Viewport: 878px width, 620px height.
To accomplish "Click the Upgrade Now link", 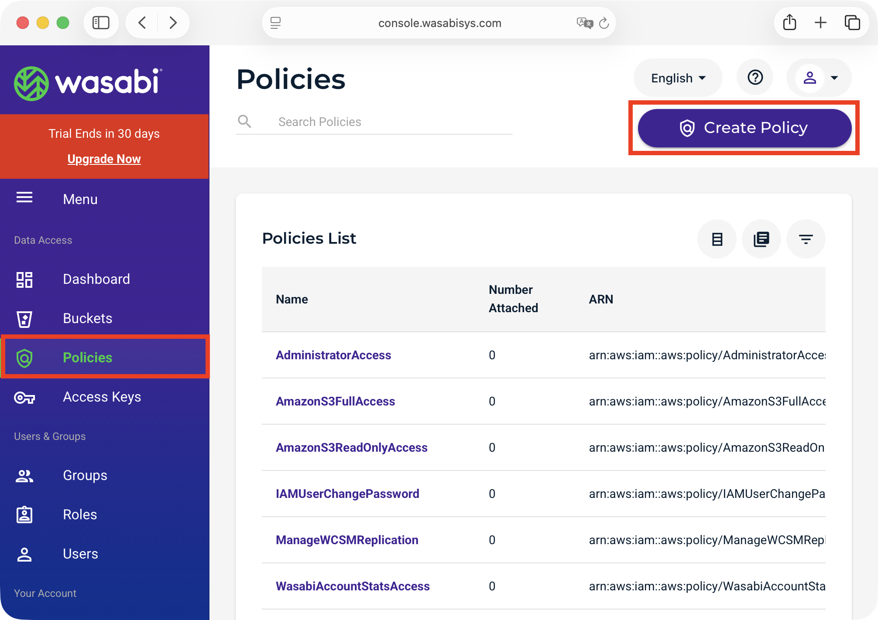I will (104, 159).
